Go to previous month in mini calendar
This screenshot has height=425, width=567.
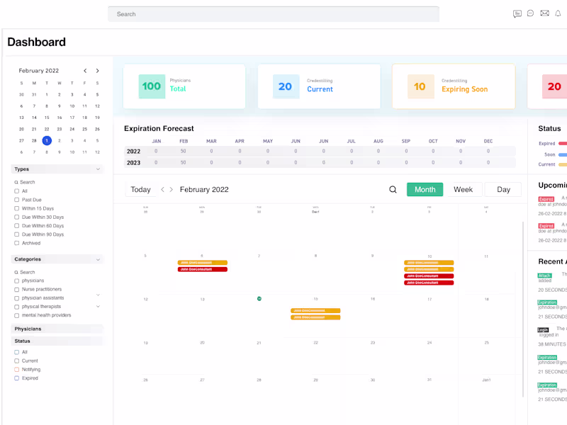click(85, 70)
